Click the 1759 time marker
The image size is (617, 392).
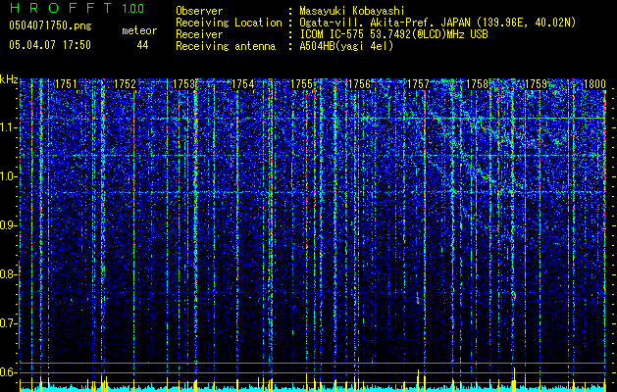pos(536,84)
